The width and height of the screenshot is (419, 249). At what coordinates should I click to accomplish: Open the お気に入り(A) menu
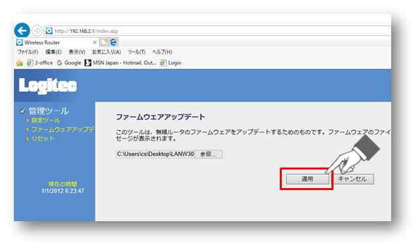(106, 52)
